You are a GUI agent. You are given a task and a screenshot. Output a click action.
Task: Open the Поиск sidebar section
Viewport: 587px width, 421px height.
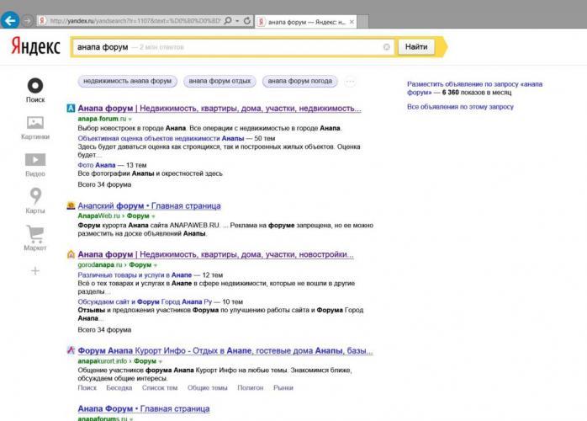point(35,90)
